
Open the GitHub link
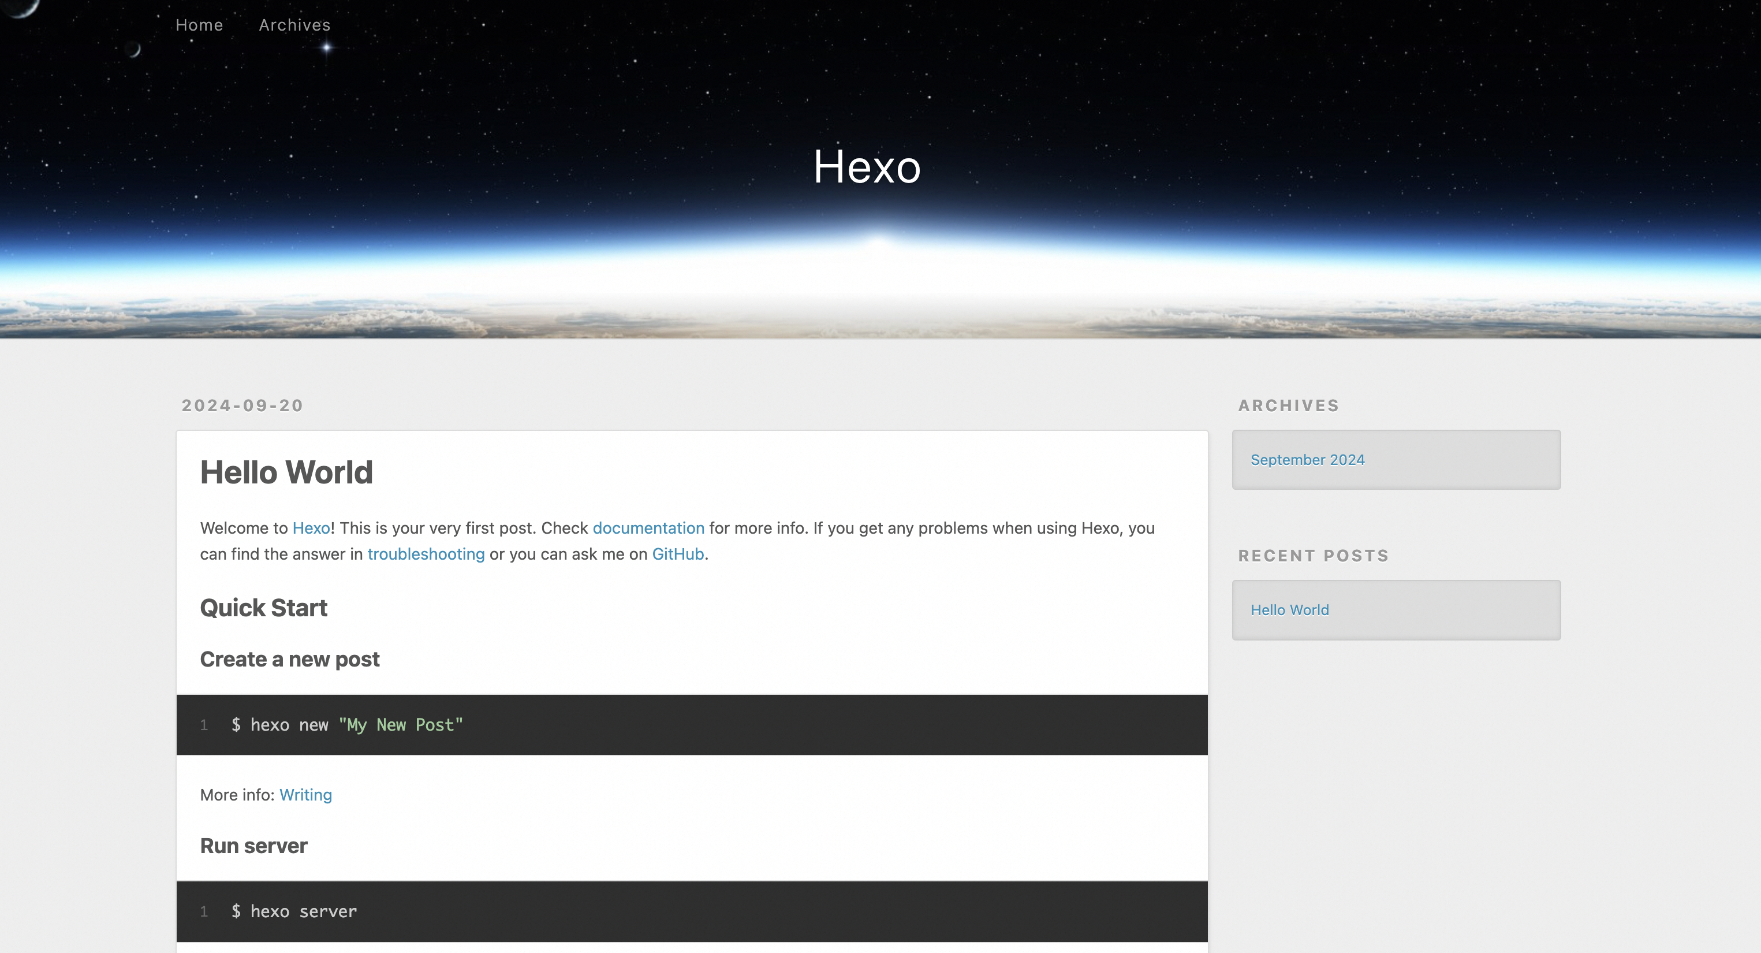tap(677, 554)
